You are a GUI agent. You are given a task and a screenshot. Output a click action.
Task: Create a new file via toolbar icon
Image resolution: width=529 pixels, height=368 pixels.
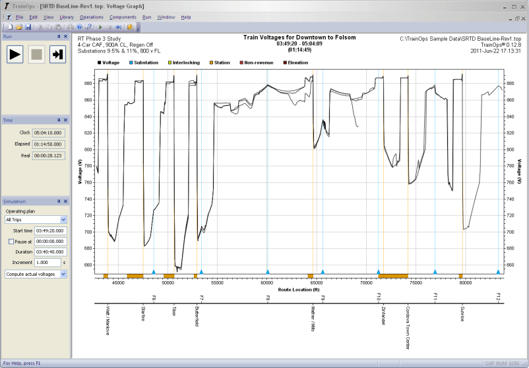tap(10, 27)
